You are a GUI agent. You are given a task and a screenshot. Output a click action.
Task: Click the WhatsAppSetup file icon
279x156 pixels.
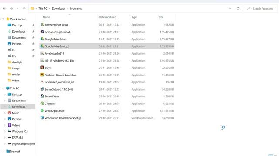tap(42, 111)
